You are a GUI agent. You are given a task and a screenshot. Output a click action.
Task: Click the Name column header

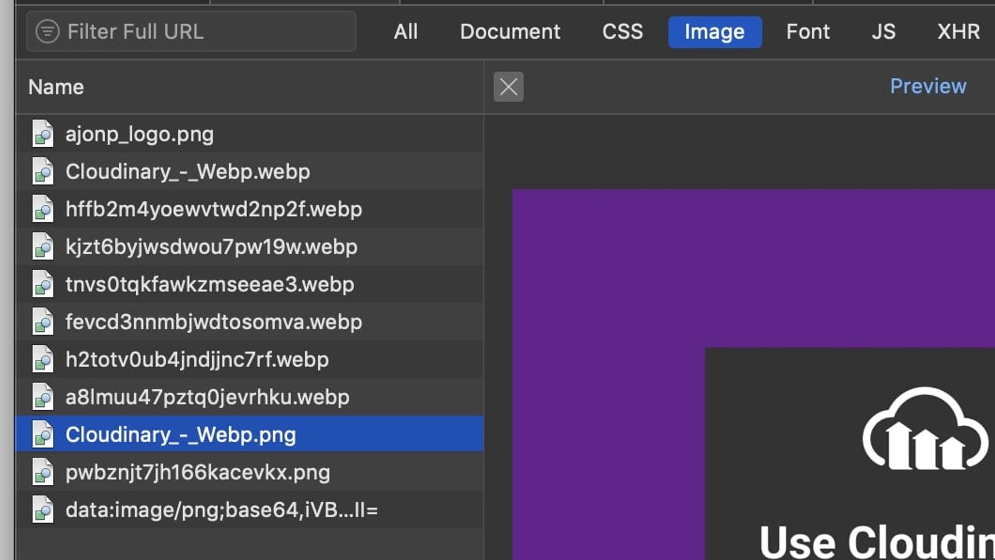coord(56,87)
